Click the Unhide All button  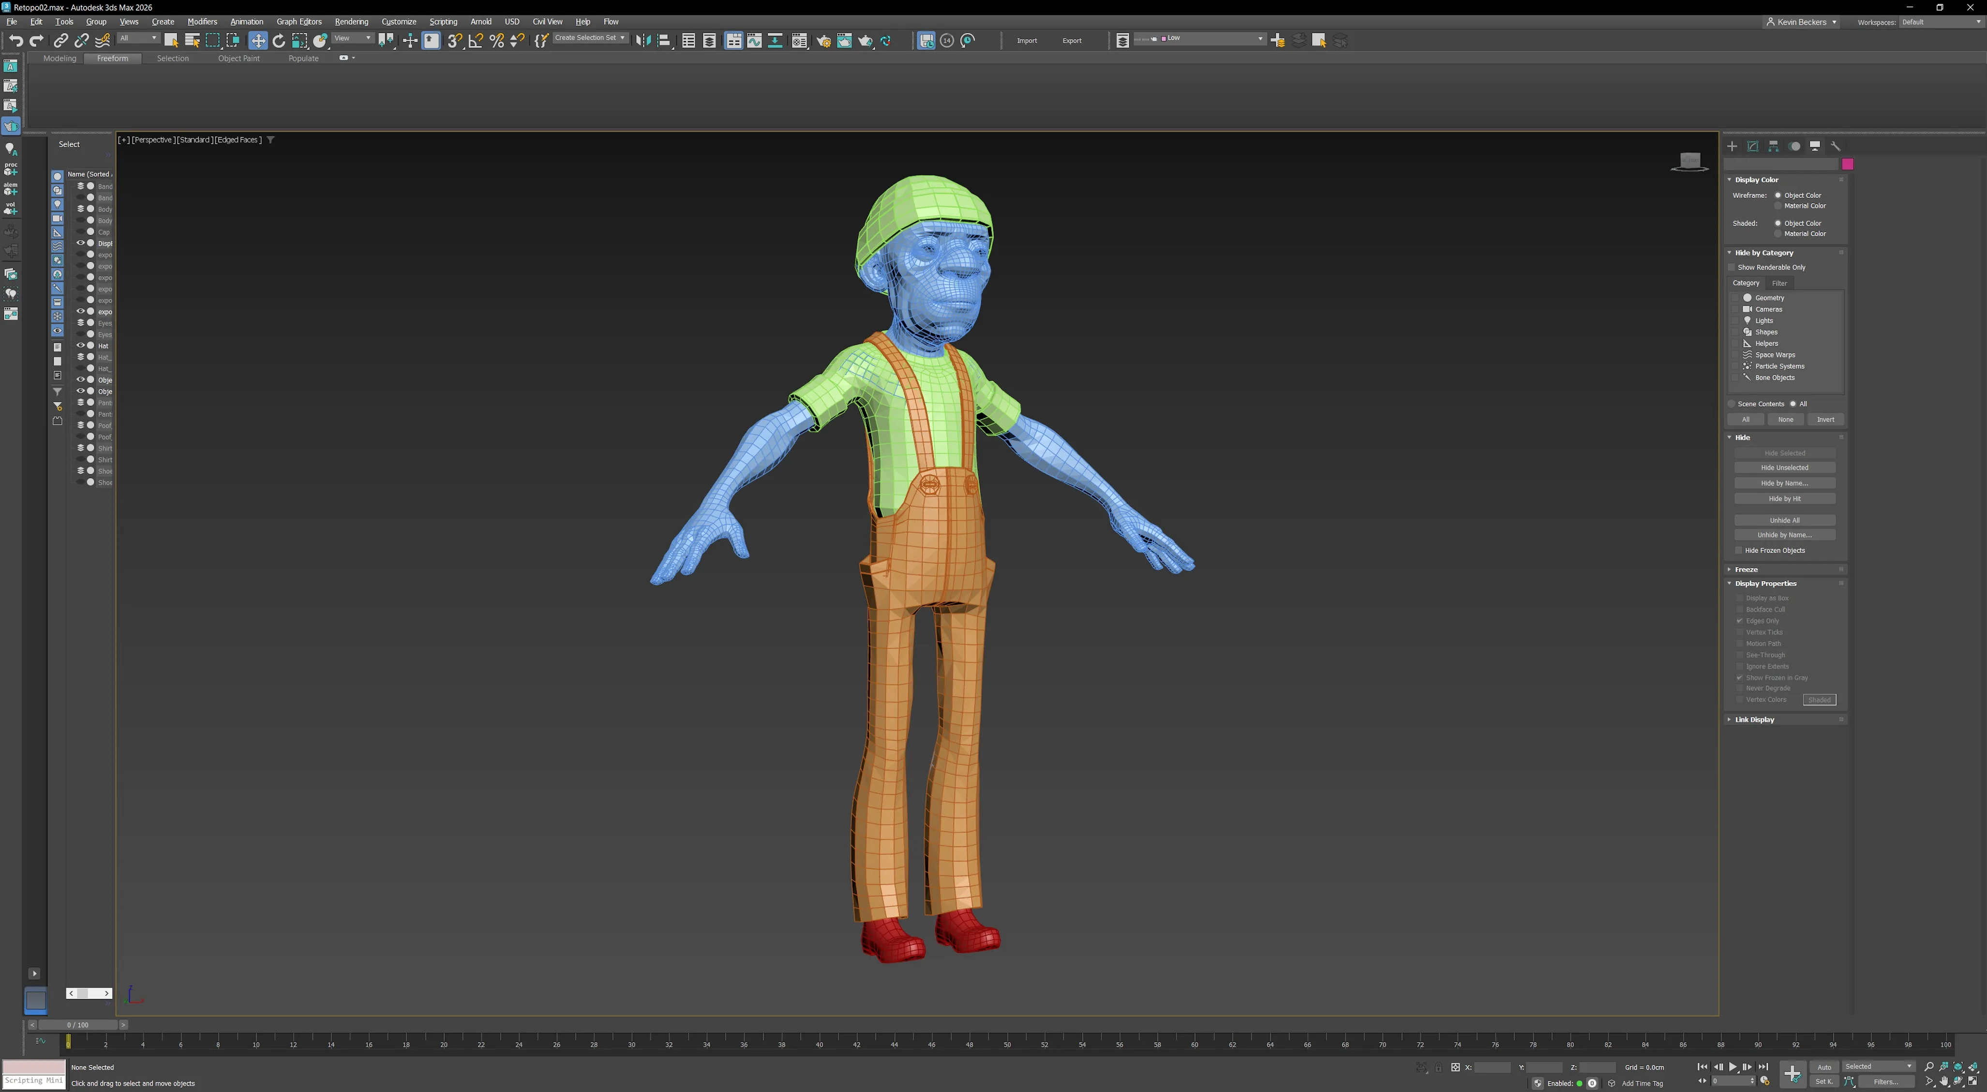click(1784, 521)
